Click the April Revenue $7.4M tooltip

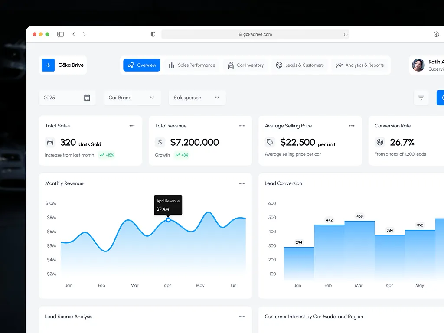pos(168,205)
